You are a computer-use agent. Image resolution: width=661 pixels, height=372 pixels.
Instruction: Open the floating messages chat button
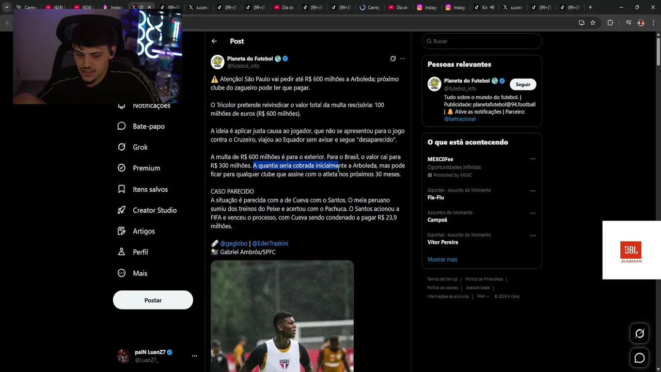(639, 358)
